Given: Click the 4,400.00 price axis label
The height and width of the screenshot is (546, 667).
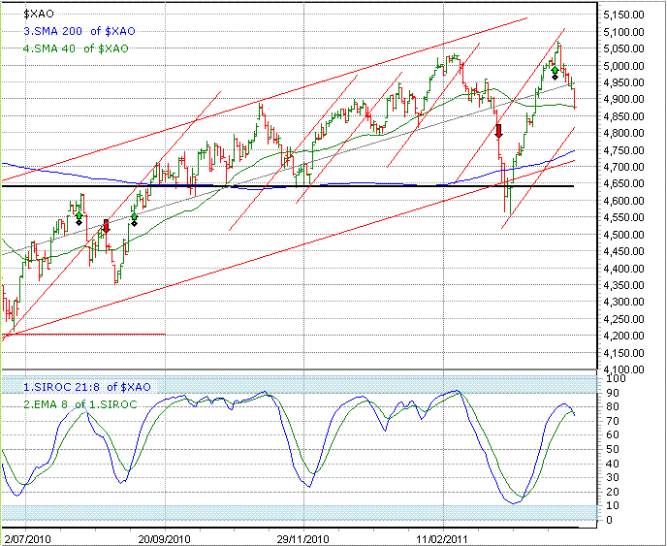Looking at the screenshot, I should click(x=623, y=268).
